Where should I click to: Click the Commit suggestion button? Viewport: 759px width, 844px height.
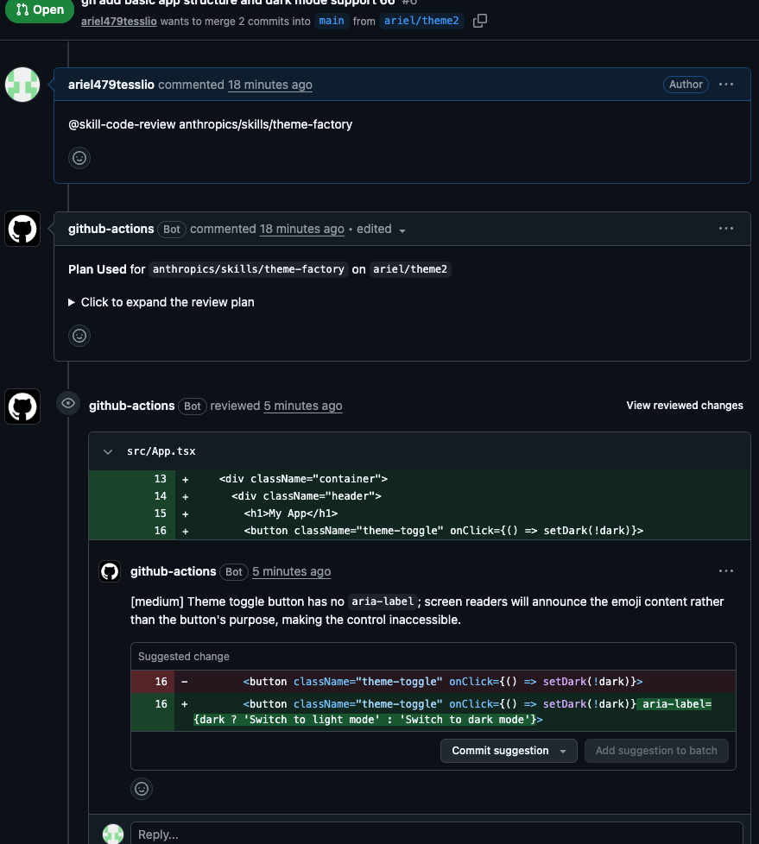click(500, 751)
